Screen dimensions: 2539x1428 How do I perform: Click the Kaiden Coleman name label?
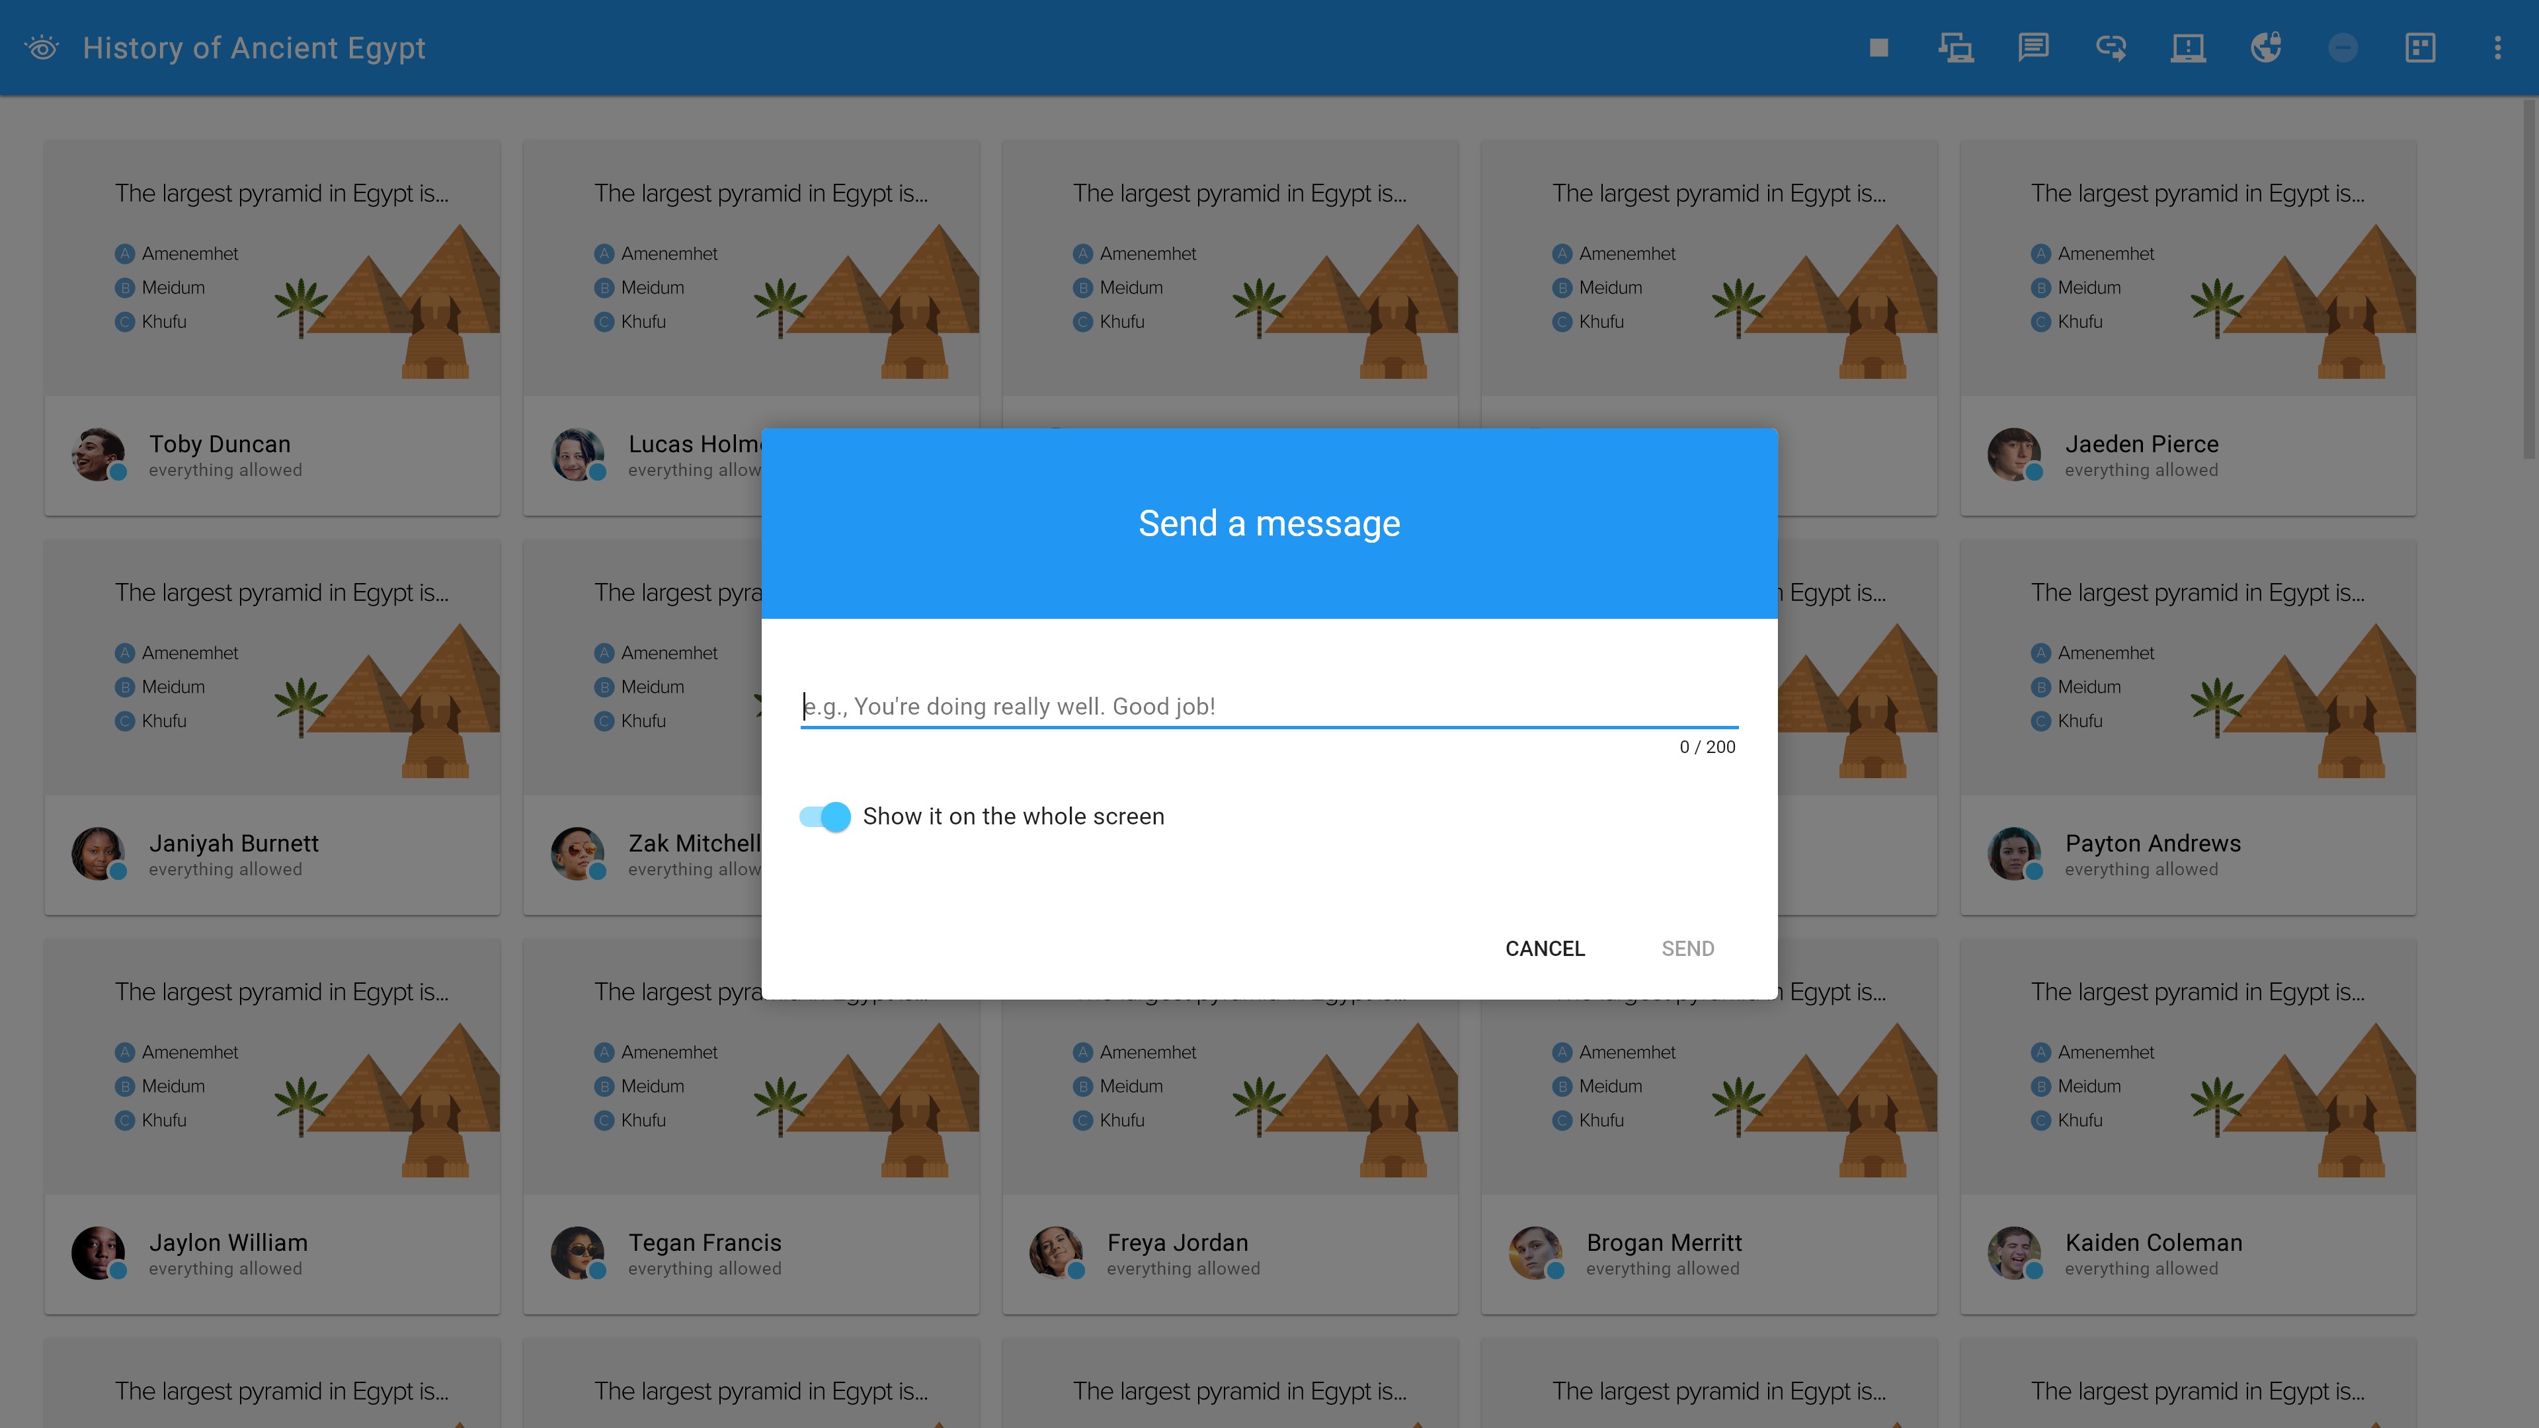point(2154,1242)
